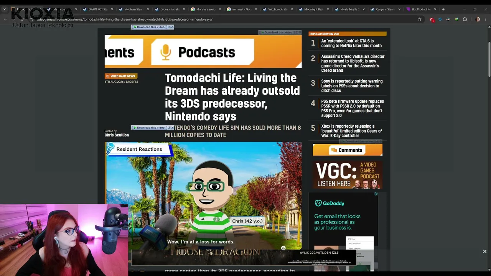Screen dimensions: 491x276
Task: Click the Resident Reactions article image
Action: pyautogui.click(x=203, y=195)
